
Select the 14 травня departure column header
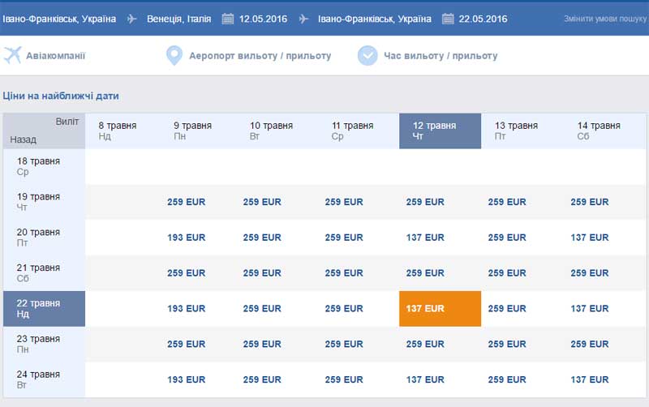(x=599, y=131)
